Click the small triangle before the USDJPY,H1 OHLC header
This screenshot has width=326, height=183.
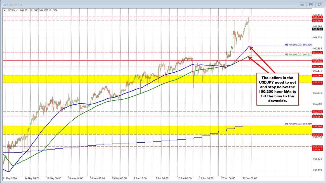point(4,10)
